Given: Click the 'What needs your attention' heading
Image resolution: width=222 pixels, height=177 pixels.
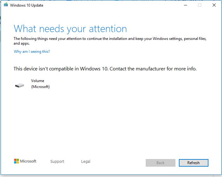Looking at the screenshot, I should tap(70, 29).
